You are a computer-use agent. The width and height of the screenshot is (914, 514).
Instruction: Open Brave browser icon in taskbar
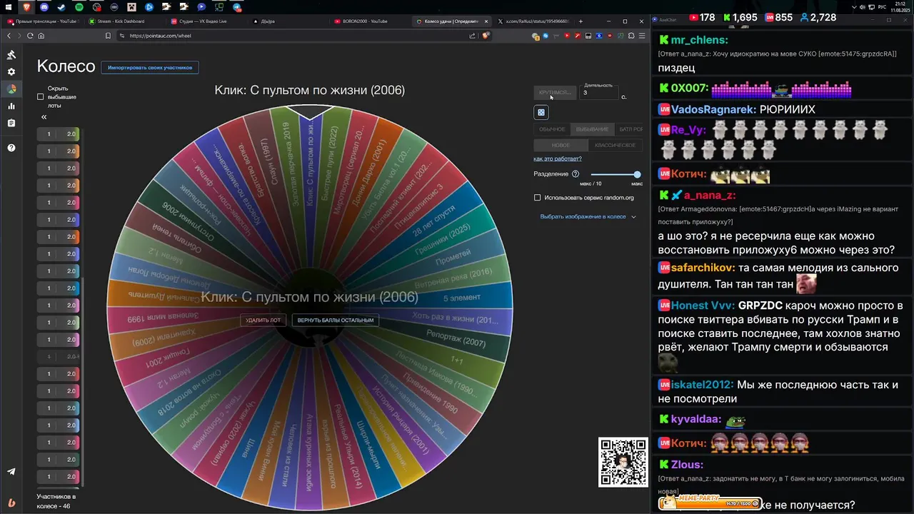coord(26,7)
